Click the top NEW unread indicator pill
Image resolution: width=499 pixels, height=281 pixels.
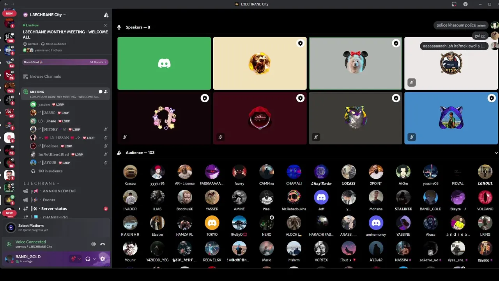[9, 14]
